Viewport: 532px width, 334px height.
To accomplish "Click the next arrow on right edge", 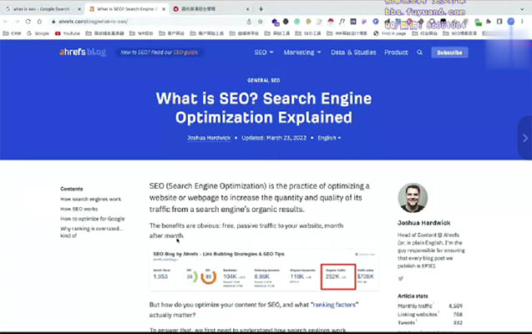I will click(x=524, y=138).
